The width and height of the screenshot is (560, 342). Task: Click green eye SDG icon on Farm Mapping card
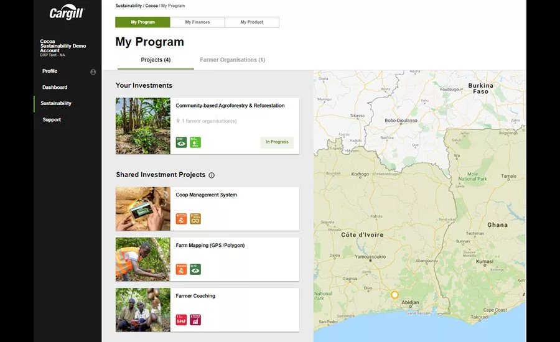coord(195,269)
